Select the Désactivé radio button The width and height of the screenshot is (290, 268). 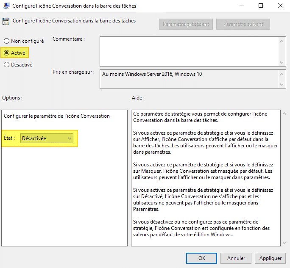click(18, 65)
